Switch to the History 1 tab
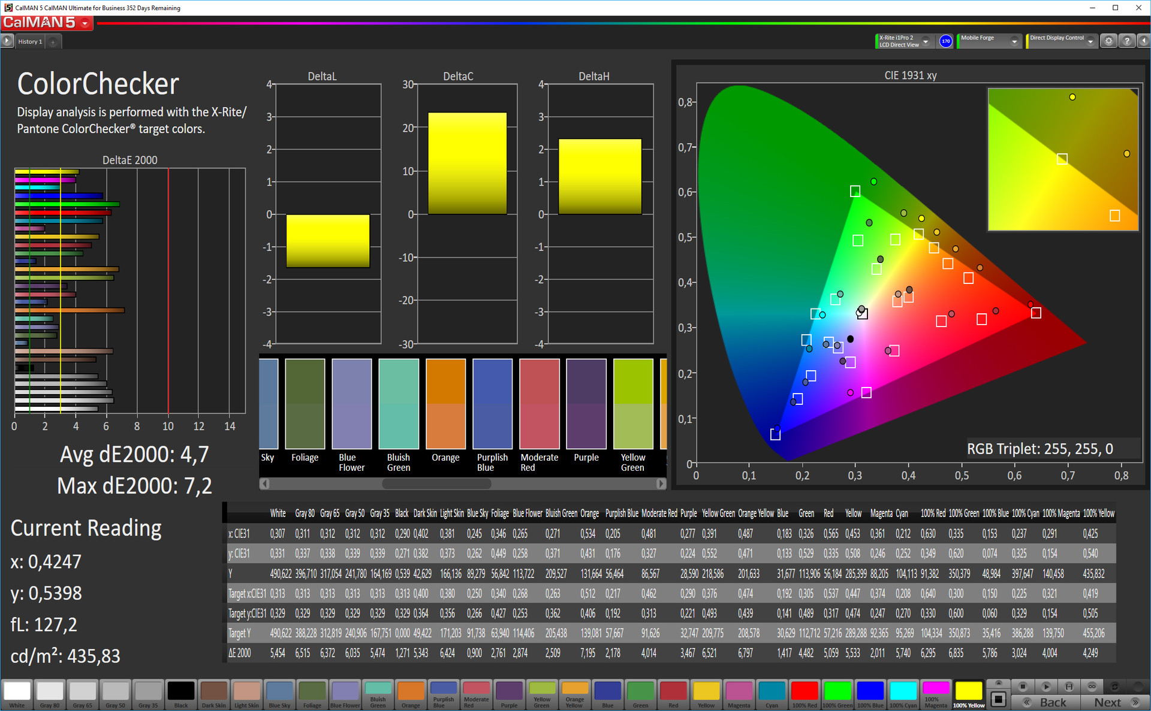Viewport: 1151px width, 711px height. point(29,41)
